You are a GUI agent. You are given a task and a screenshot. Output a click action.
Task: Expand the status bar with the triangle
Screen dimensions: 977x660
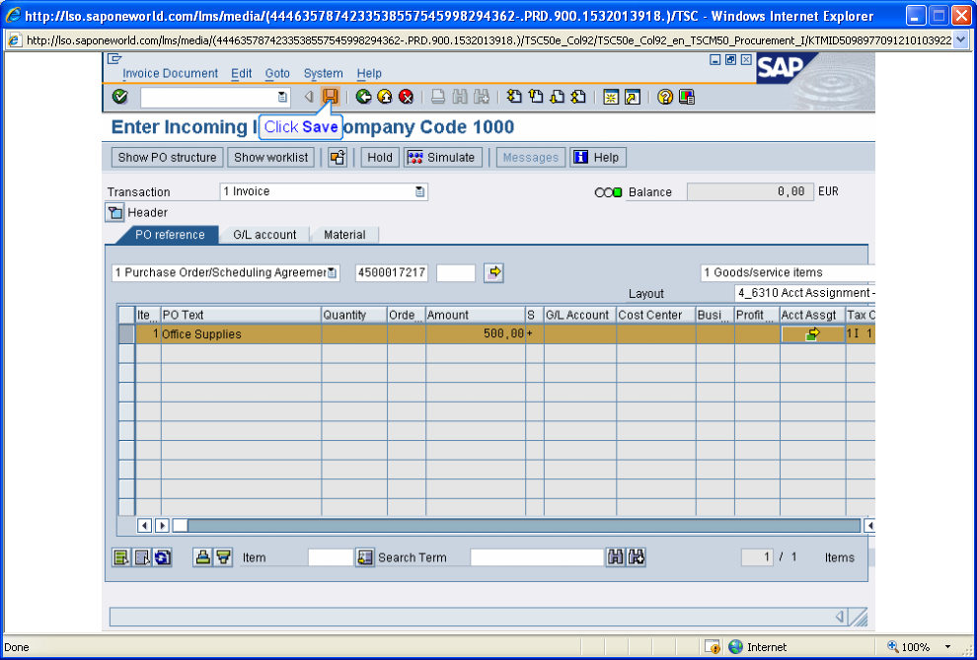[840, 617]
